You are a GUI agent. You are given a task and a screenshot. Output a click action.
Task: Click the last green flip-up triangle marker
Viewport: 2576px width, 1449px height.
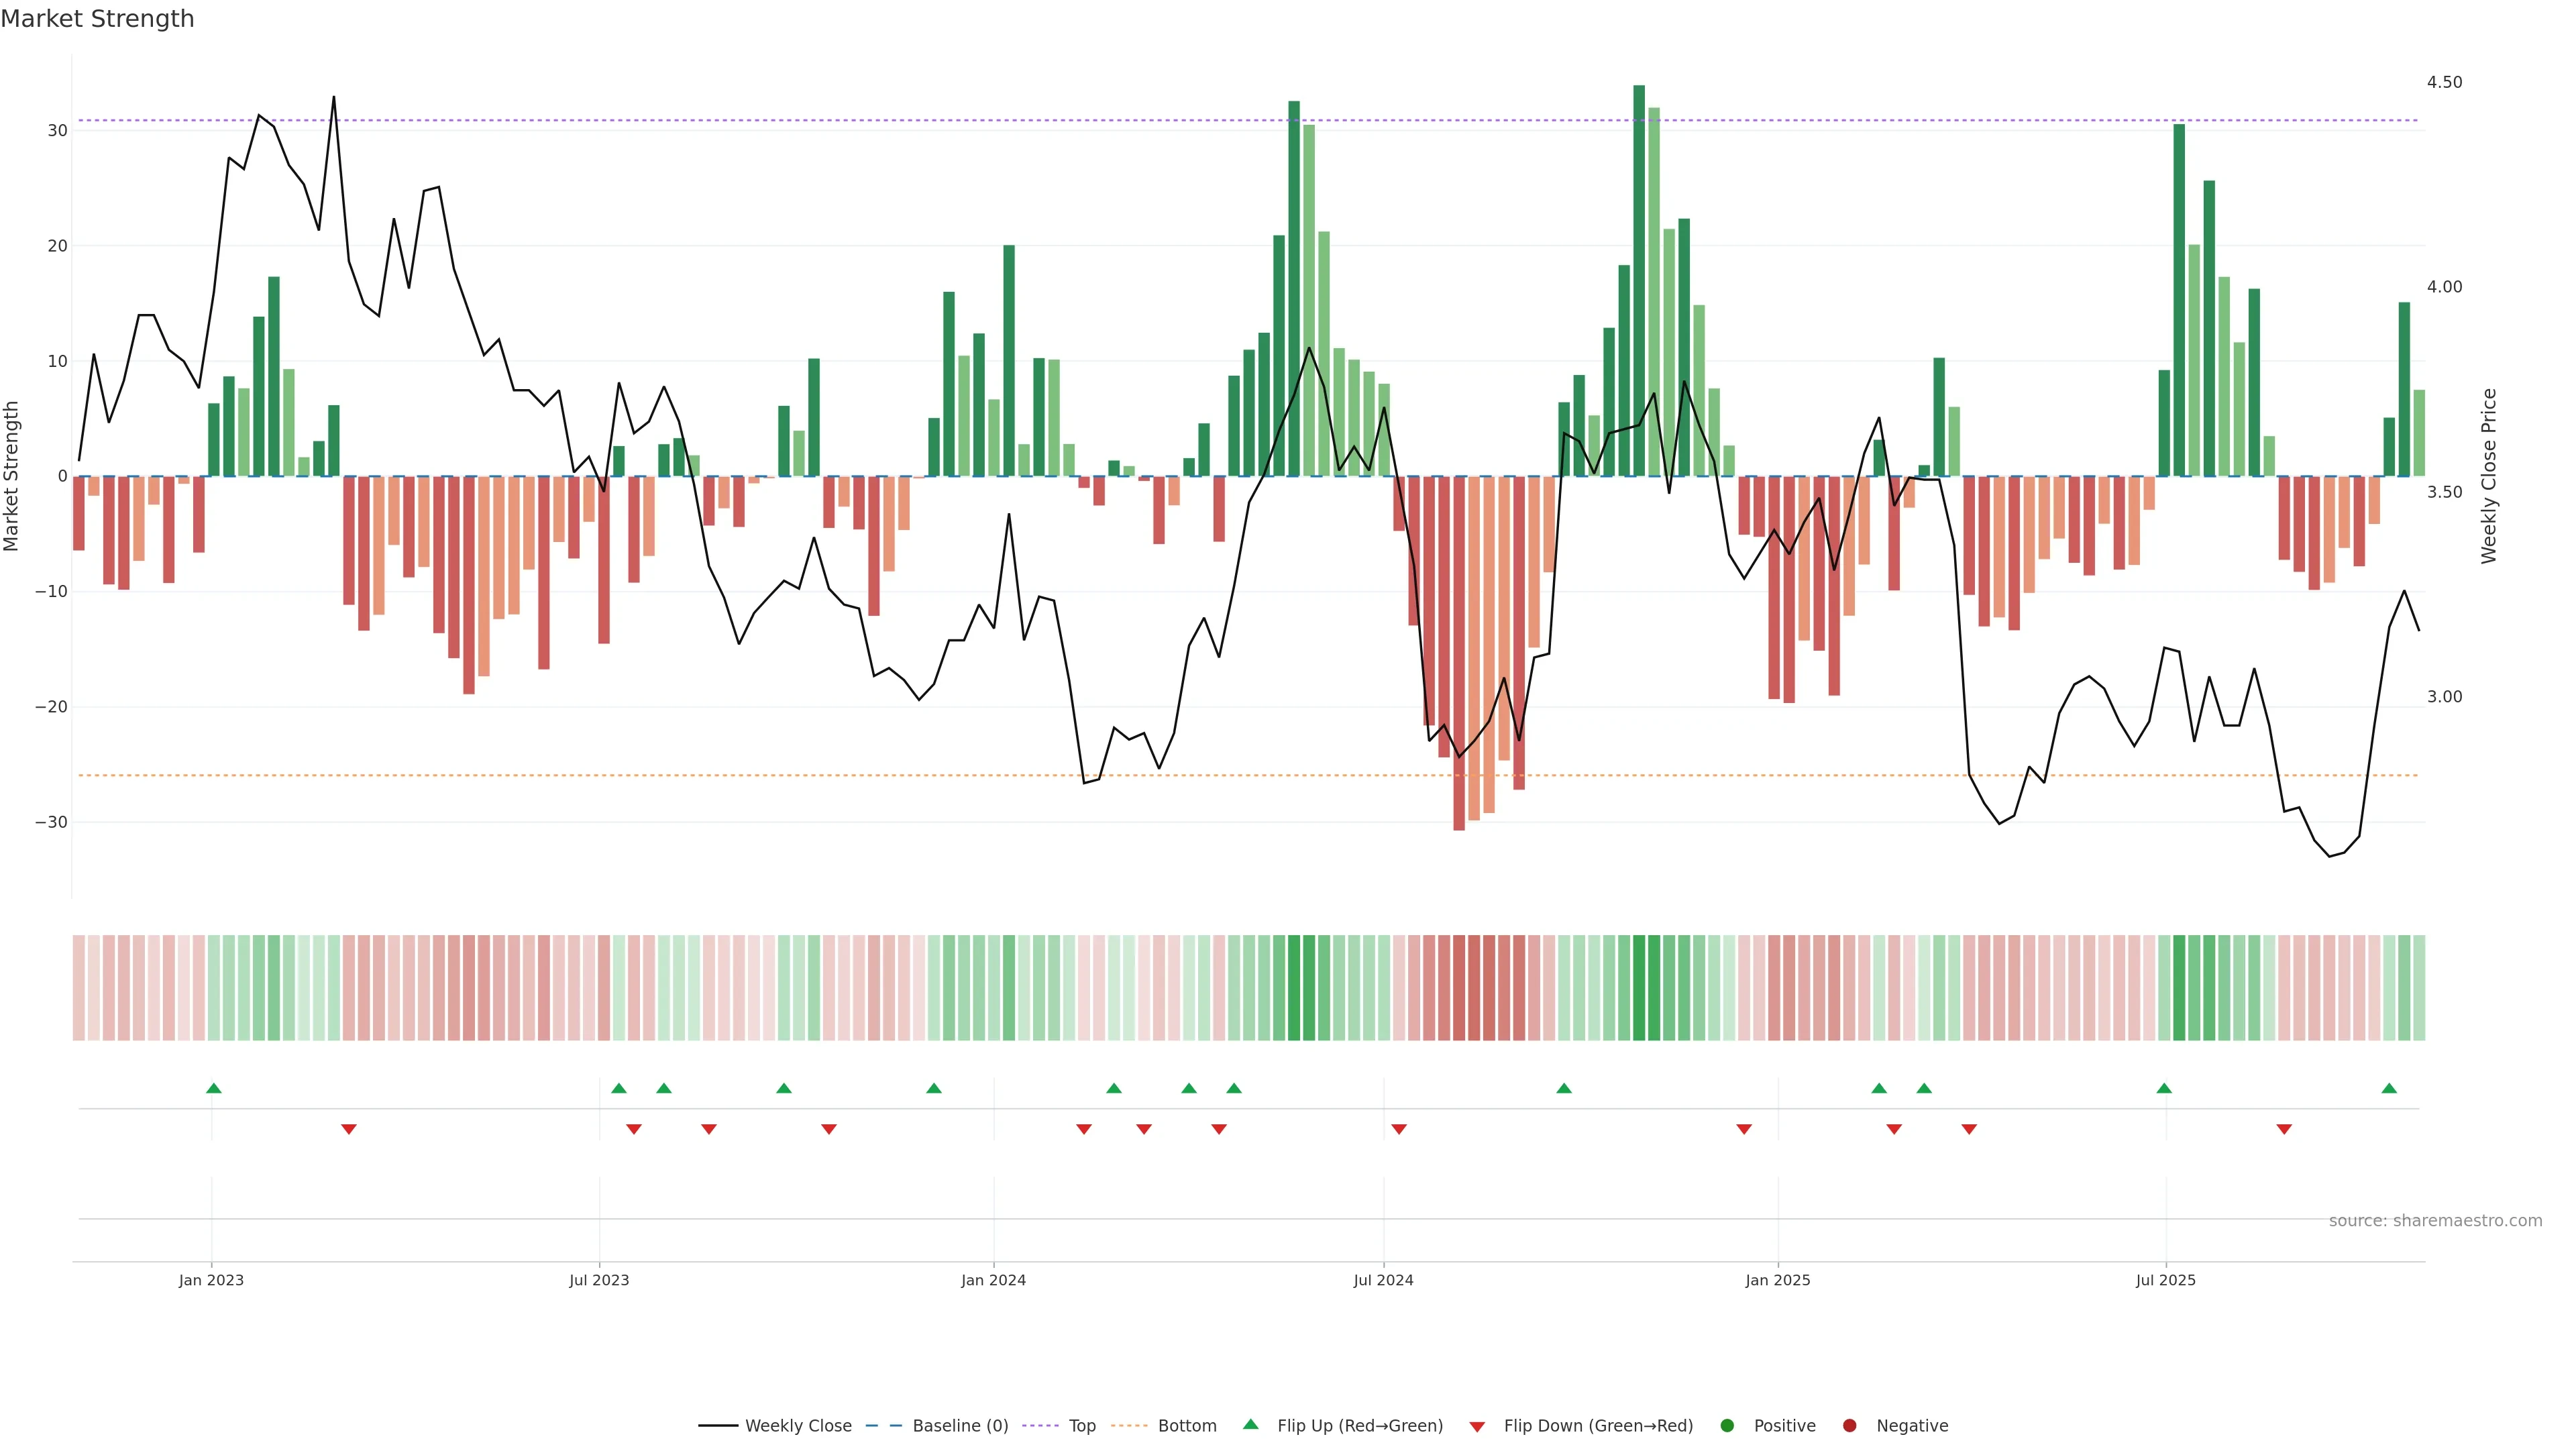2389,1088
